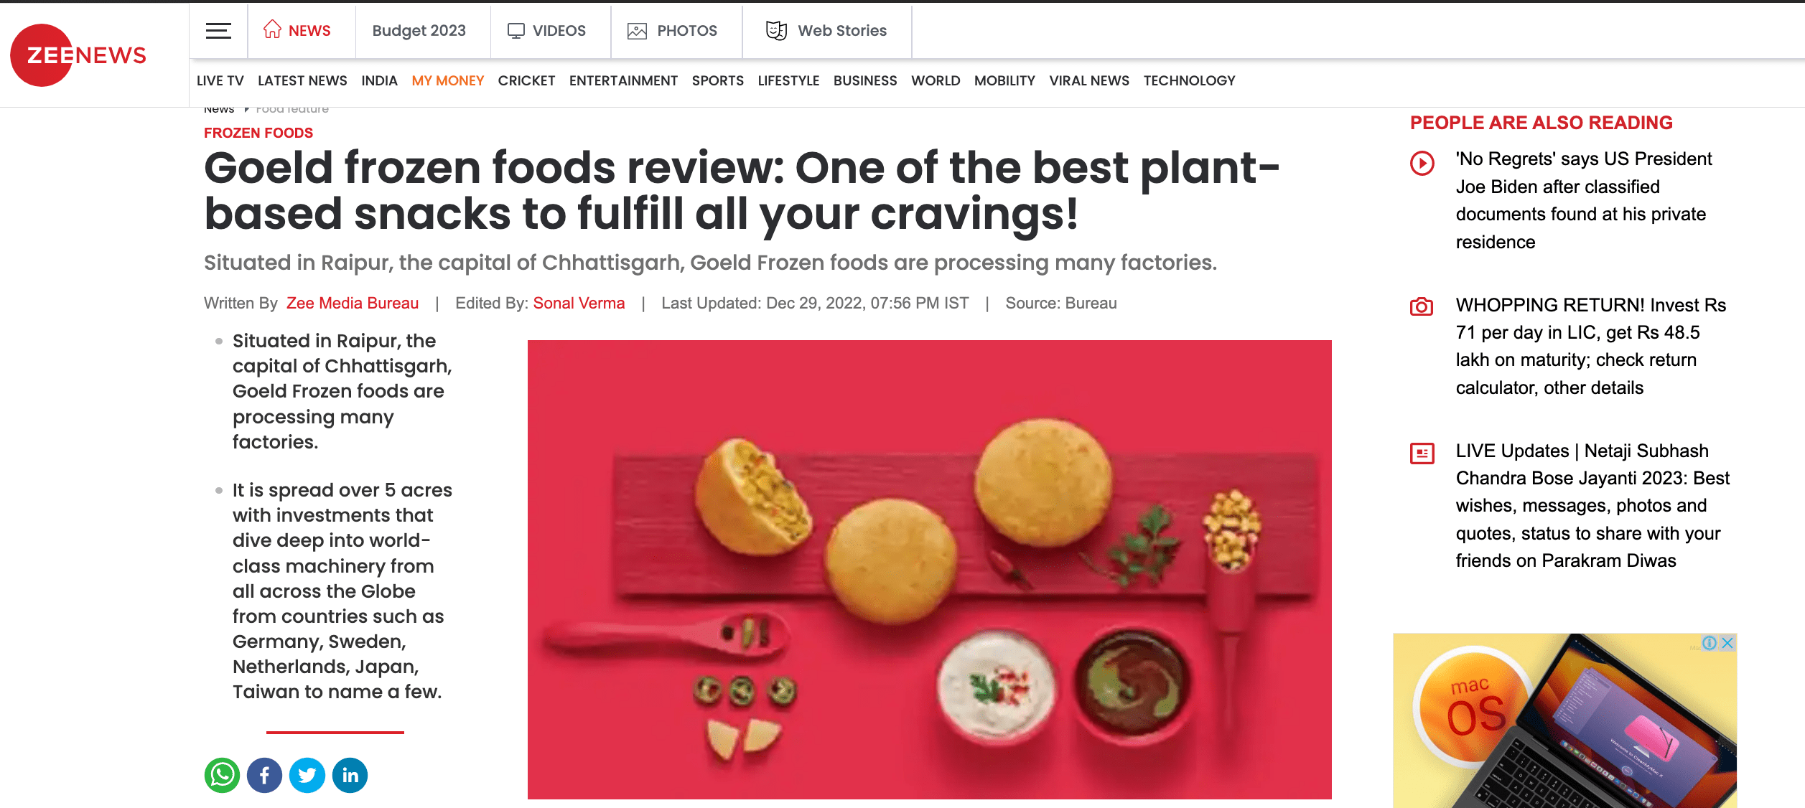Viewport: 1805px width, 808px height.
Task: Open the hamburger menu icon
Action: [x=218, y=31]
